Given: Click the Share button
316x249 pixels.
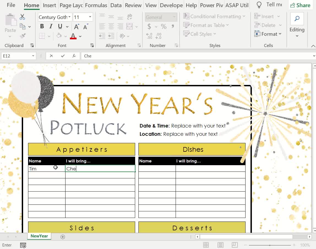Looking at the screenshot, I should (300, 5).
